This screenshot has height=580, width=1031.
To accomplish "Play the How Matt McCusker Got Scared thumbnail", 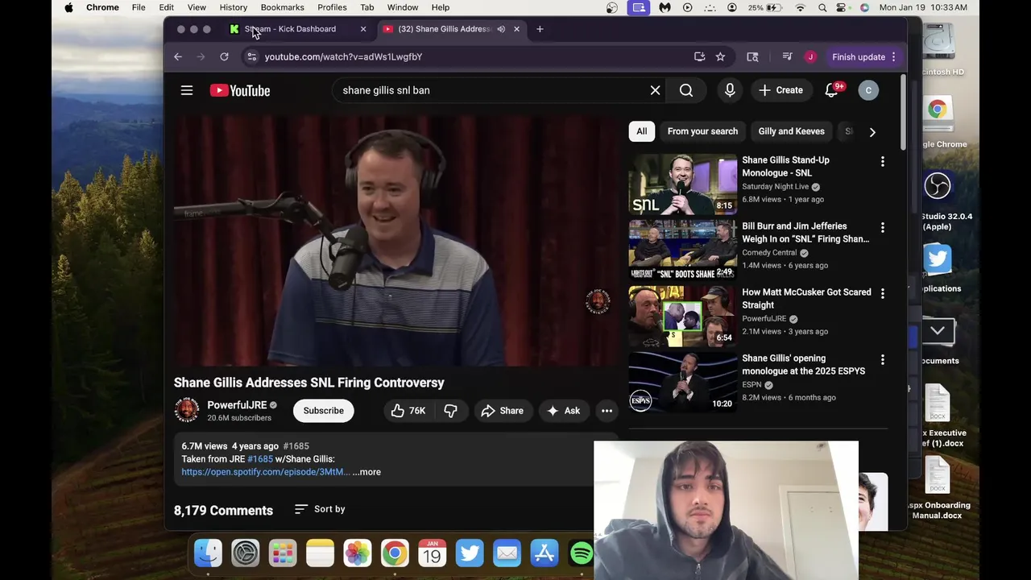I will [x=682, y=317].
